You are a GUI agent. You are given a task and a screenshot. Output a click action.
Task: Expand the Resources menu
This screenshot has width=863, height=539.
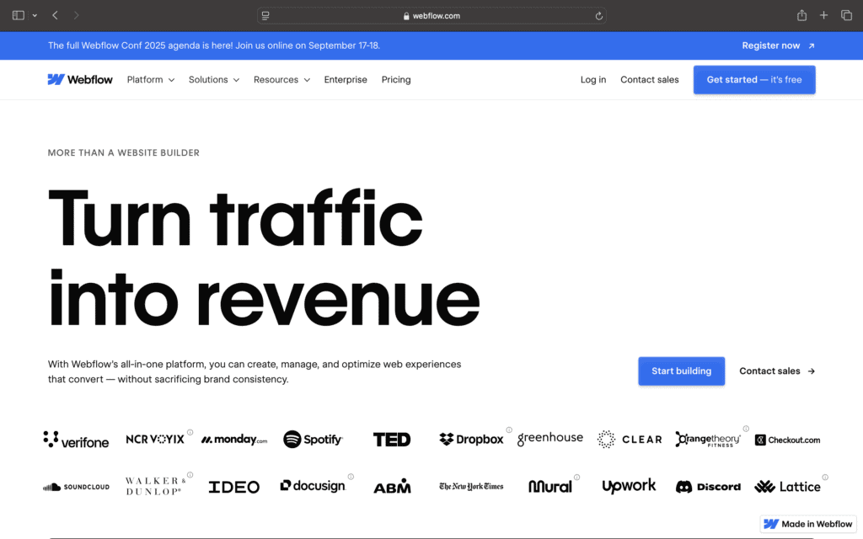tap(281, 80)
